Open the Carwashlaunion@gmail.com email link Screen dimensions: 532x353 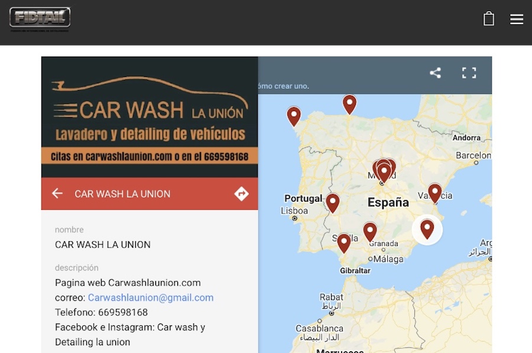coord(151,297)
